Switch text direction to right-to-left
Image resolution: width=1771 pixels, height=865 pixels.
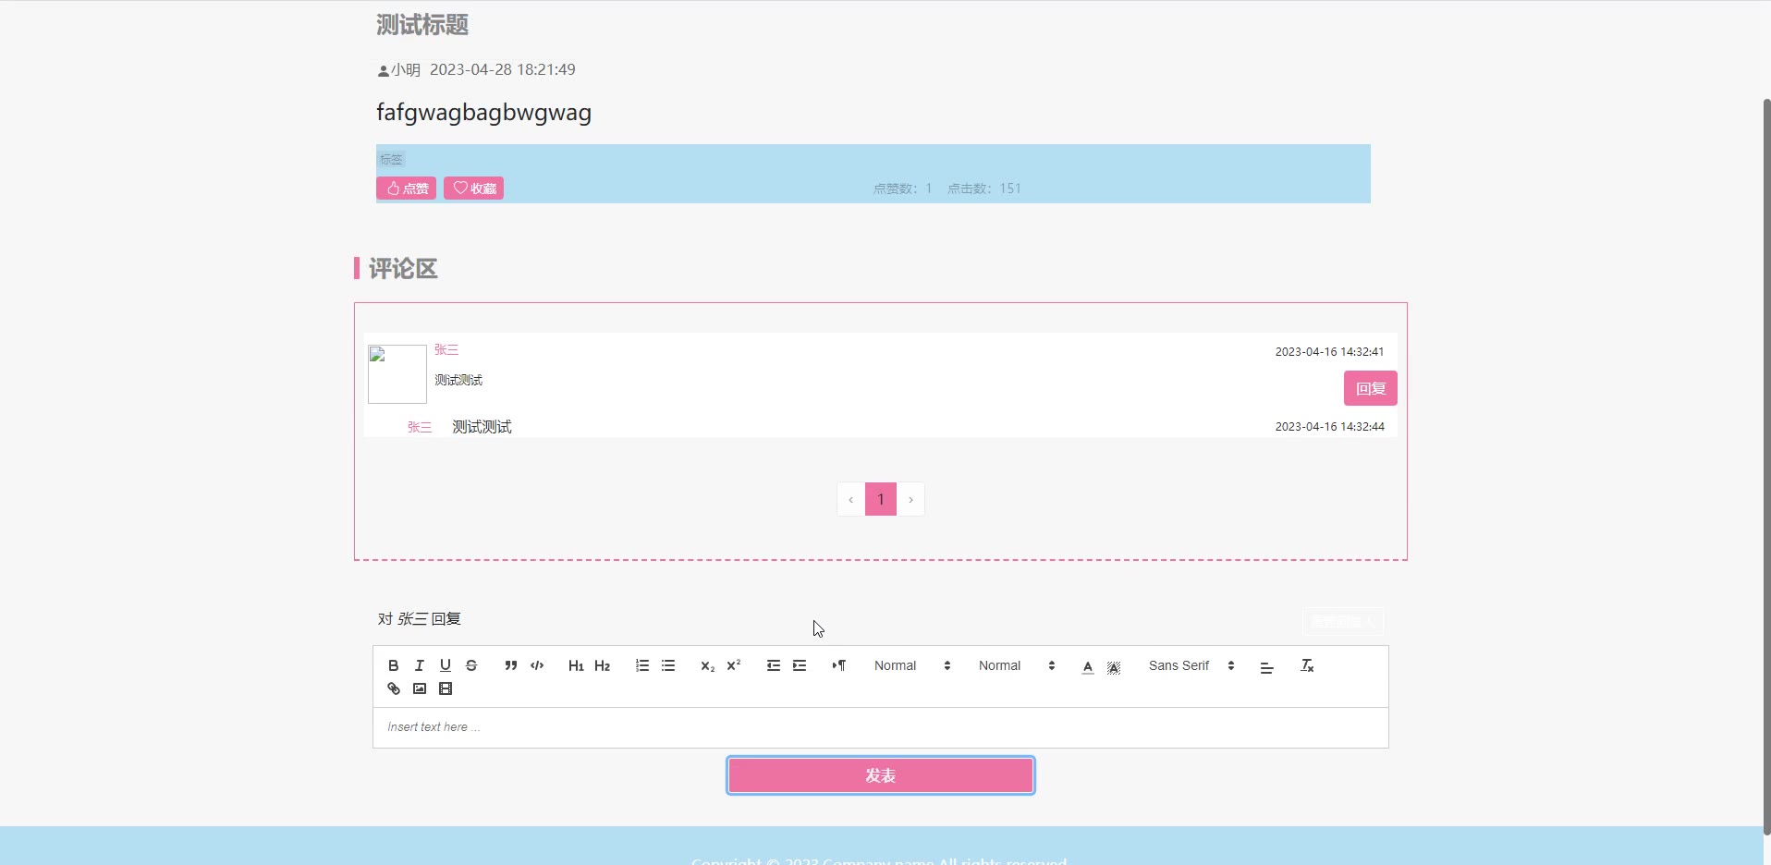(839, 665)
